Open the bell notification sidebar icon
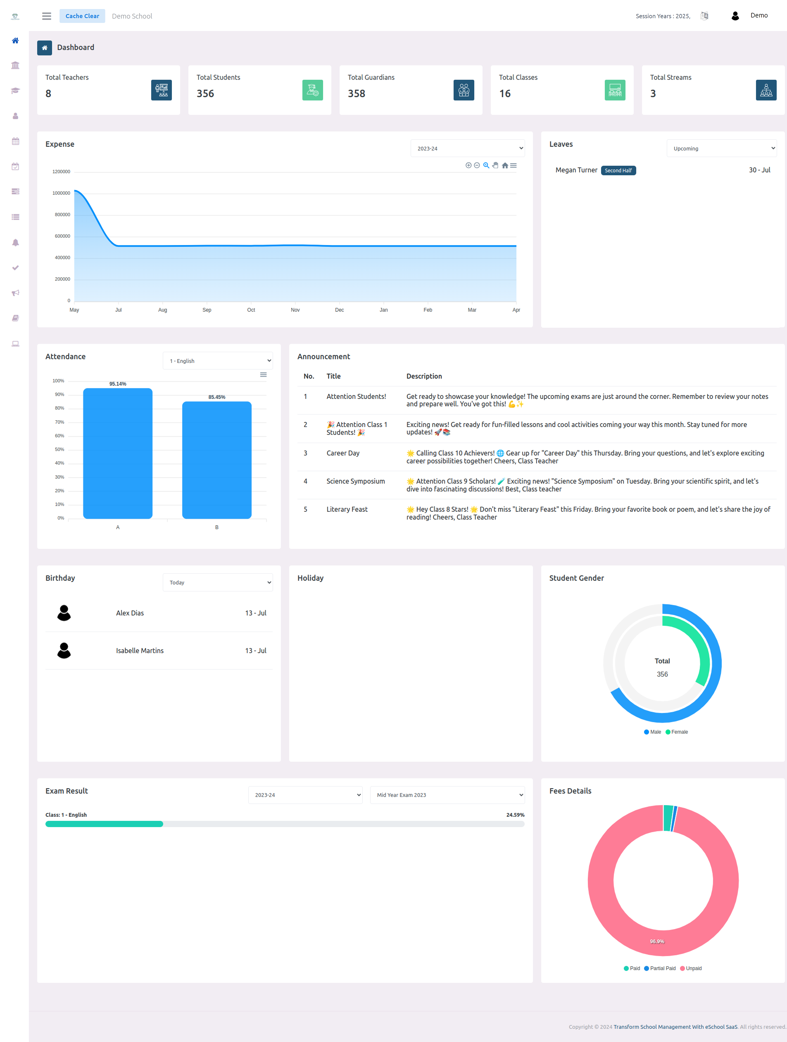 click(15, 243)
